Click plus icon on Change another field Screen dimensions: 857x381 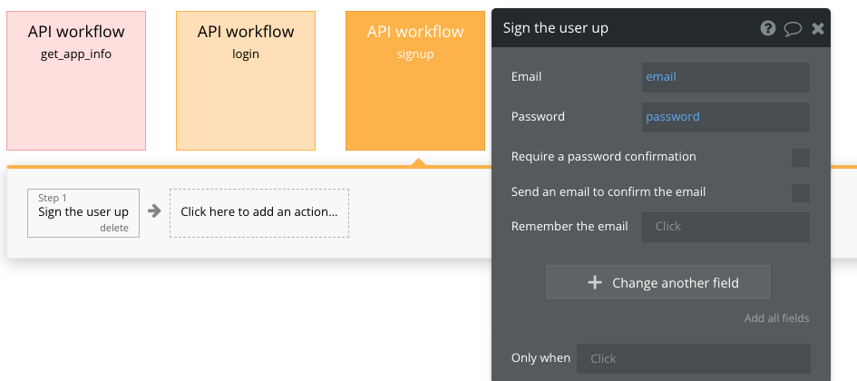pos(595,283)
